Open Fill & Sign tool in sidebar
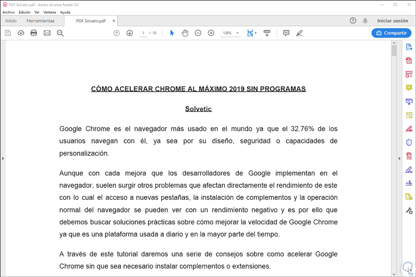Image resolution: width=416 pixels, height=277 pixels. pos(409,170)
